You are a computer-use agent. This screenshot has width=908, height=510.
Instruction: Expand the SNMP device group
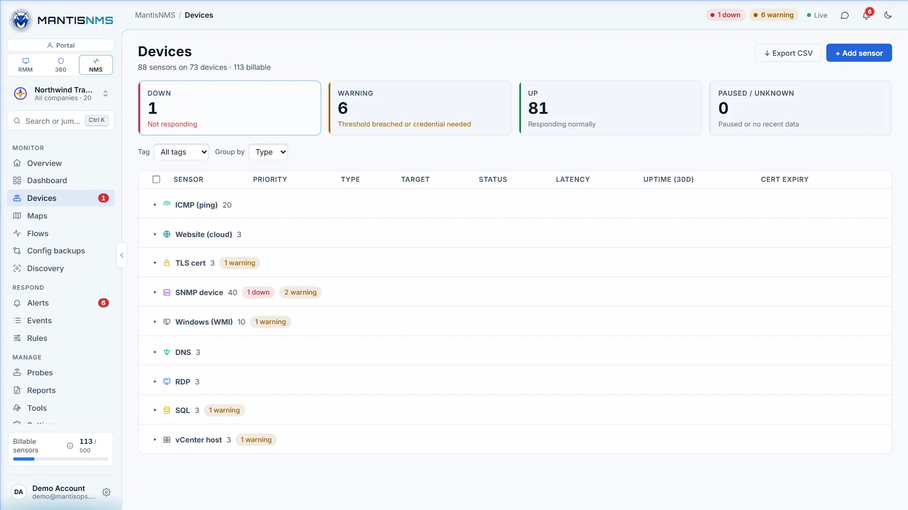(155, 292)
